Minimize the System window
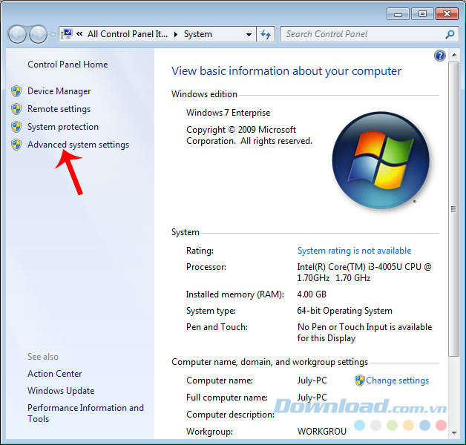The height and width of the screenshot is (445, 466). pos(398,14)
